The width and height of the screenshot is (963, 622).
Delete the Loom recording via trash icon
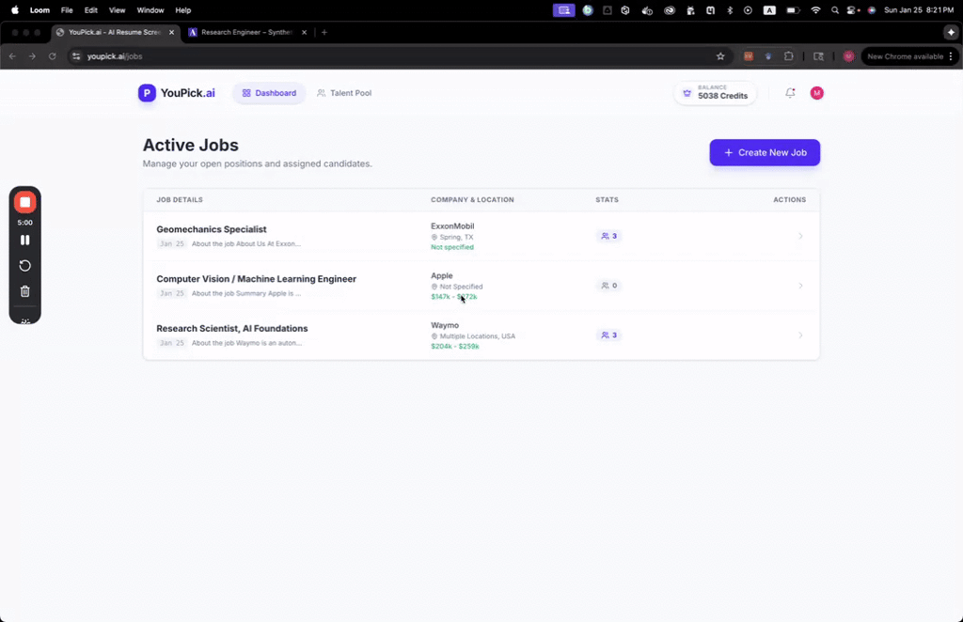[25, 291]
